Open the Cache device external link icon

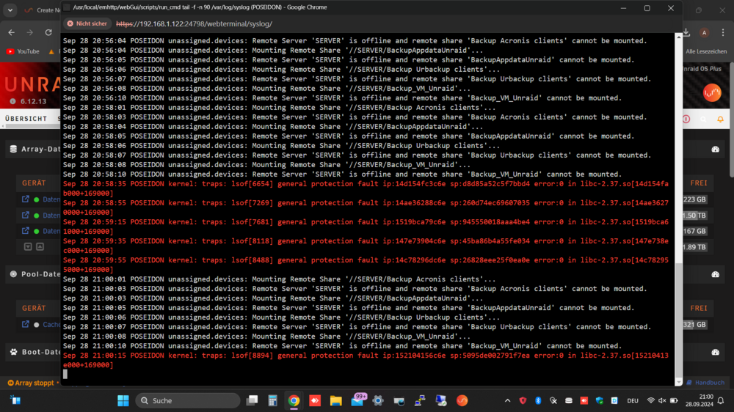point(25,323)
